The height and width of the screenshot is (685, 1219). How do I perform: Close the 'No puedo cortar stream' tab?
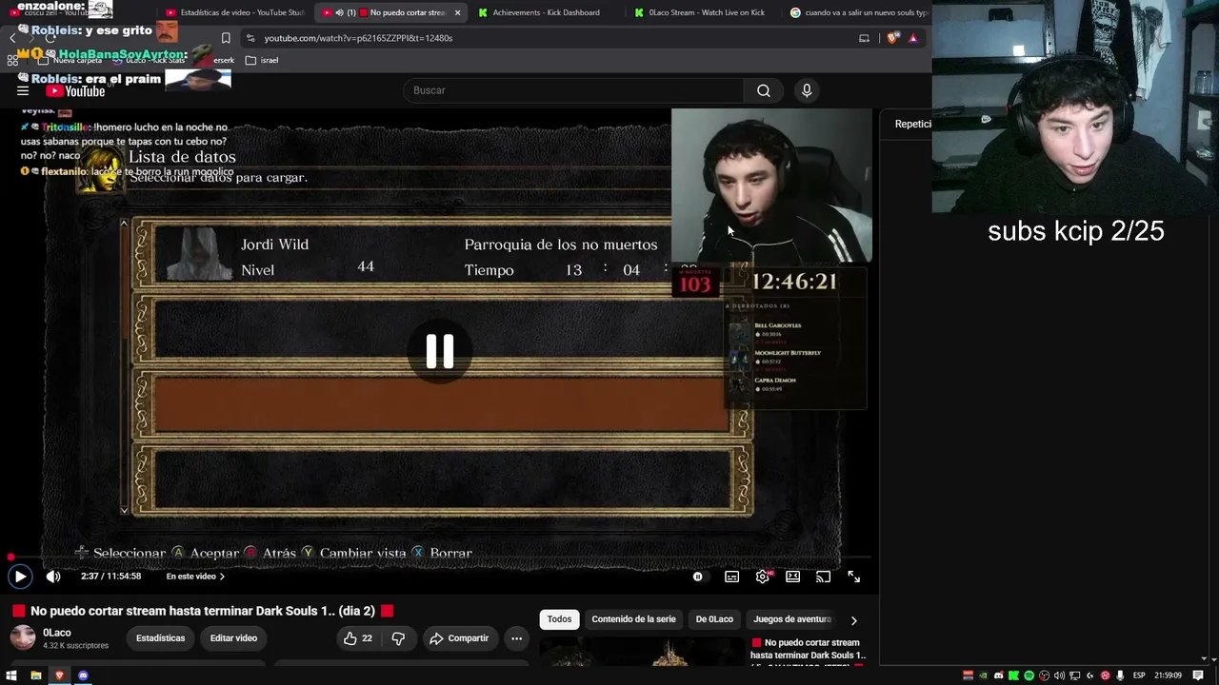457,12
